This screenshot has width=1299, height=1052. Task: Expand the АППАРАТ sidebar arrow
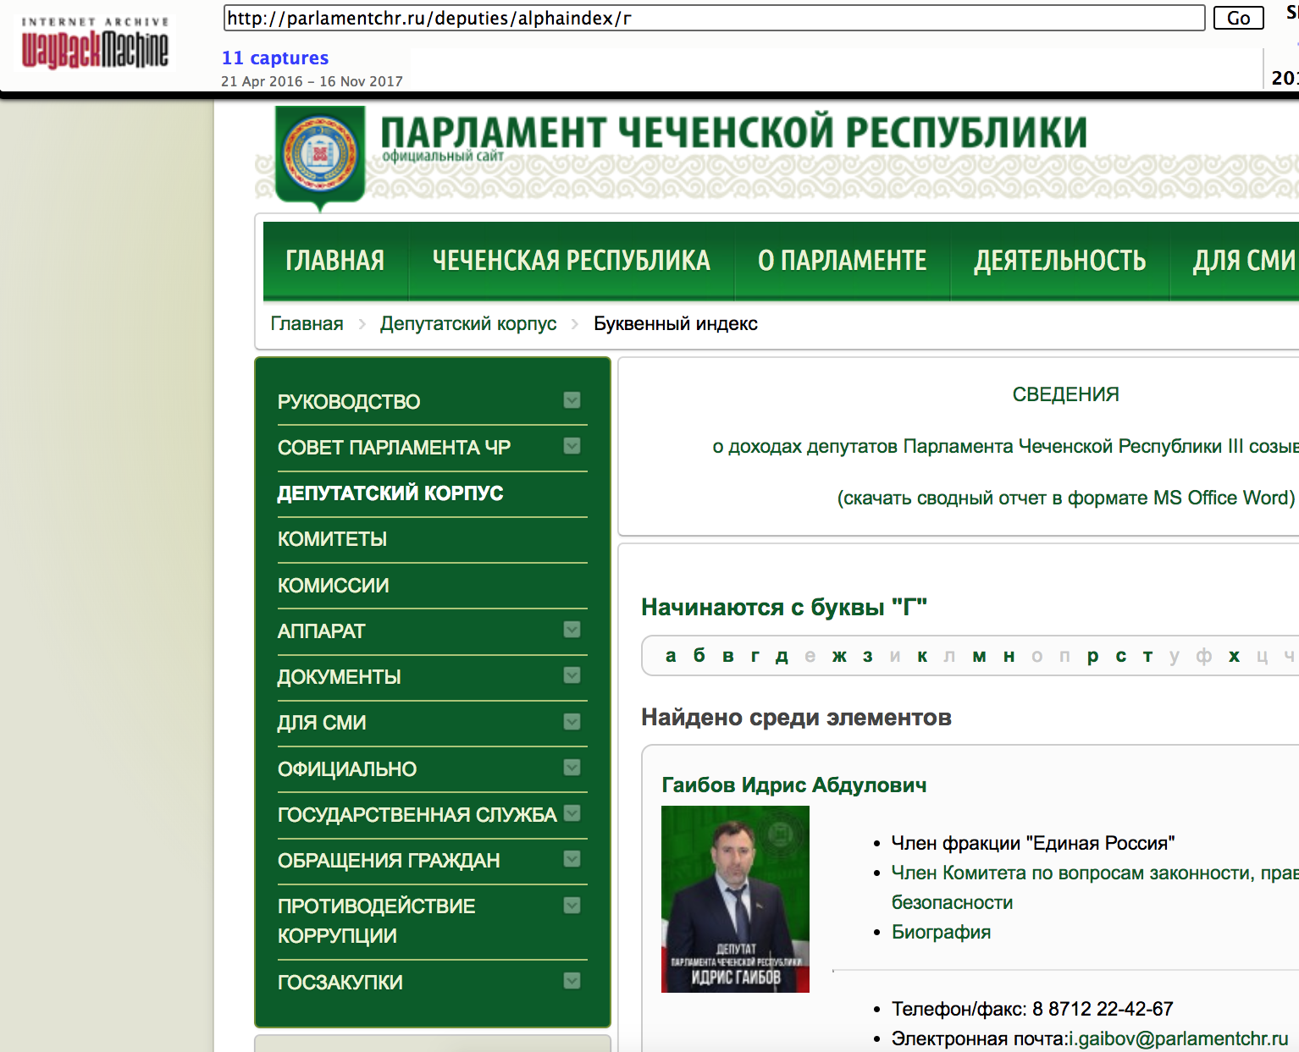pos(572,630)
